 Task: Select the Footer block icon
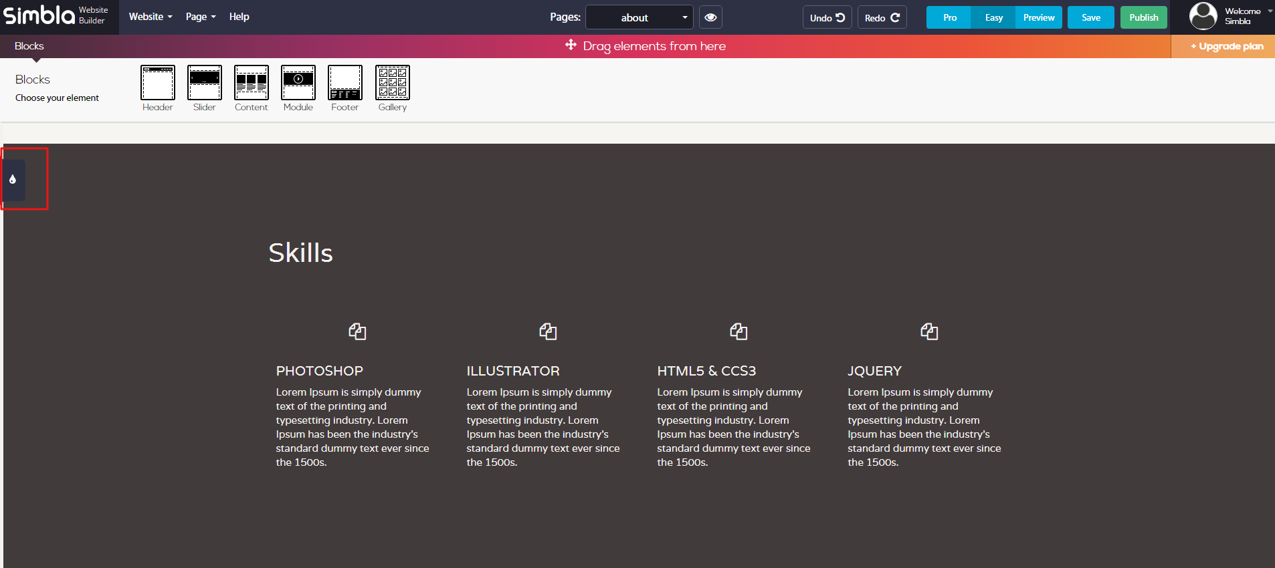click(345, 83)
